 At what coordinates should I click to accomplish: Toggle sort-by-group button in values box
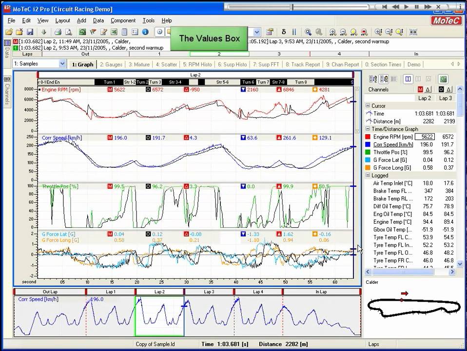pyautogui.click(x=384, y=79)
